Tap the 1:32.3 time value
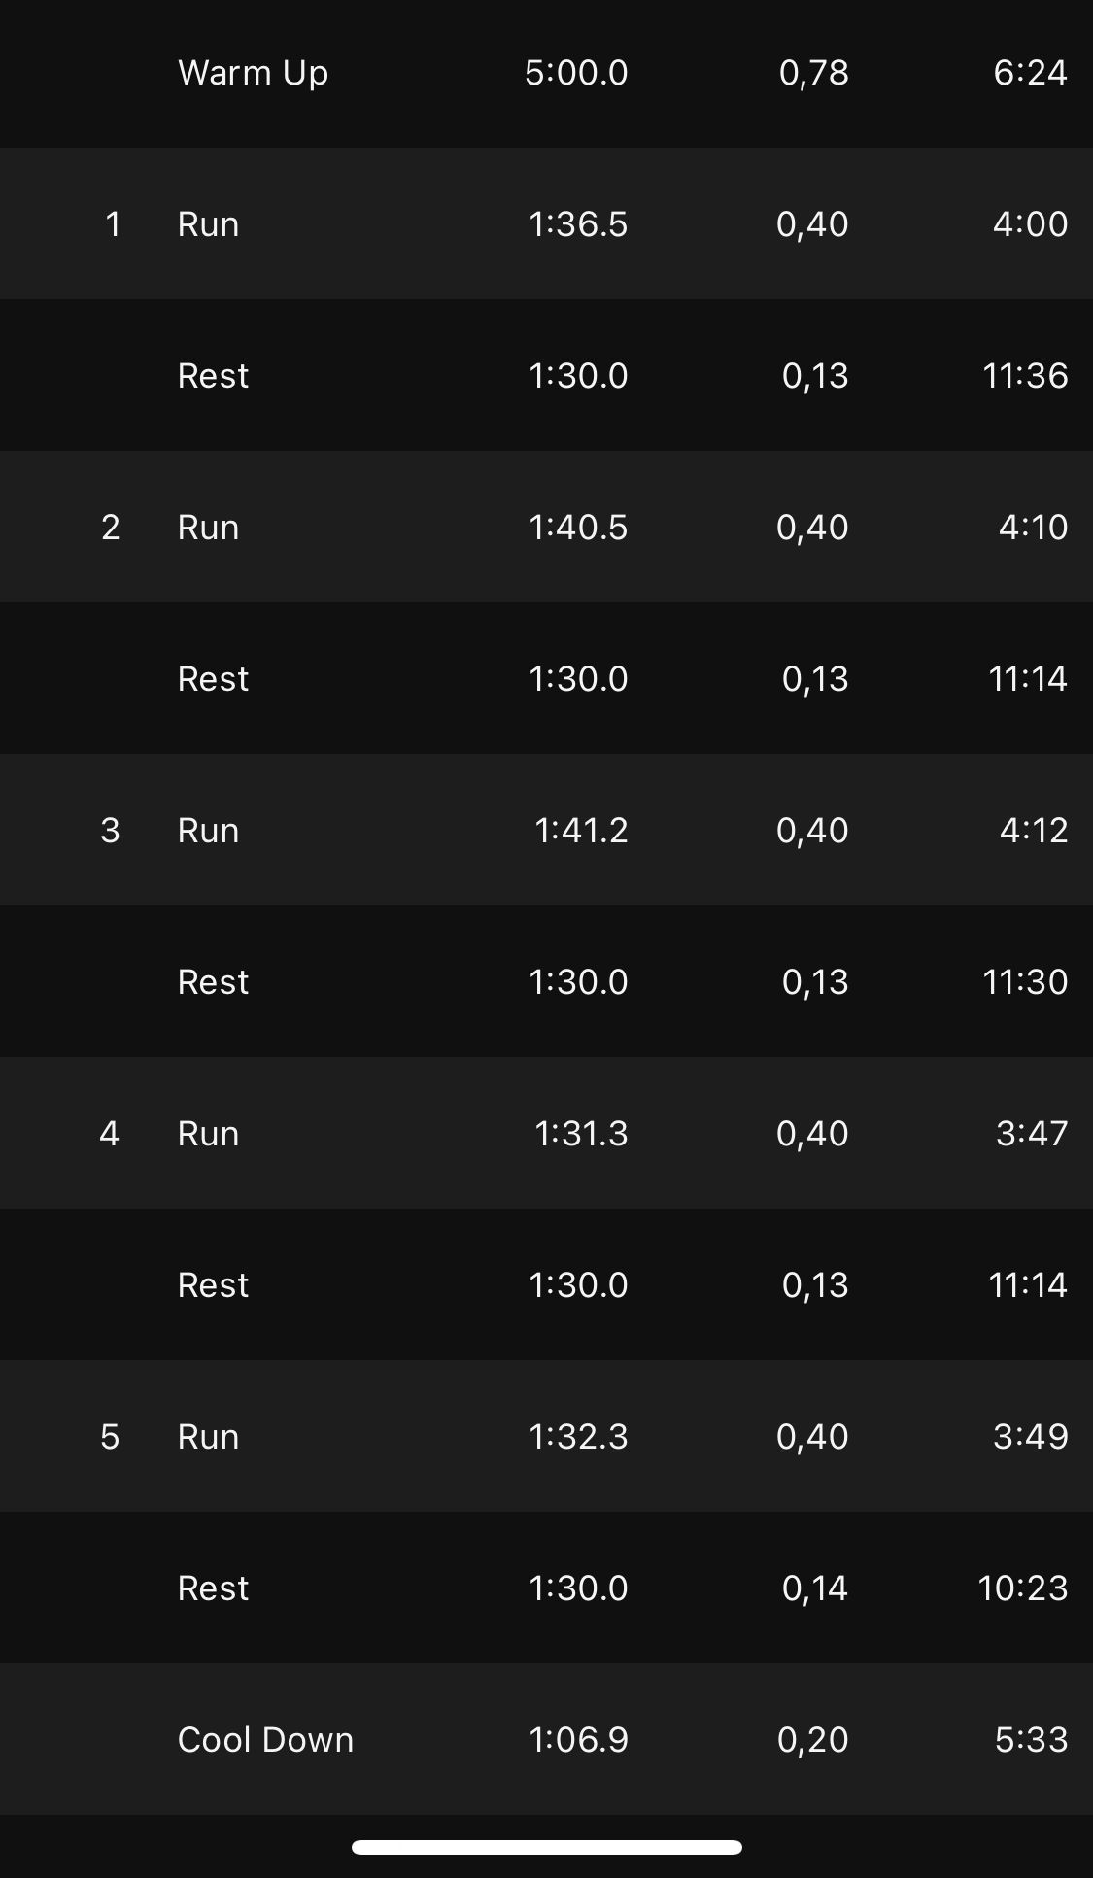Image resolution: width=1093 pixels, height=1878 pixels. pos(578,1437)
